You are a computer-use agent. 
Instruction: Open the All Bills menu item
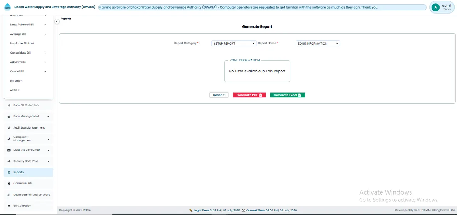click(15, 90)
